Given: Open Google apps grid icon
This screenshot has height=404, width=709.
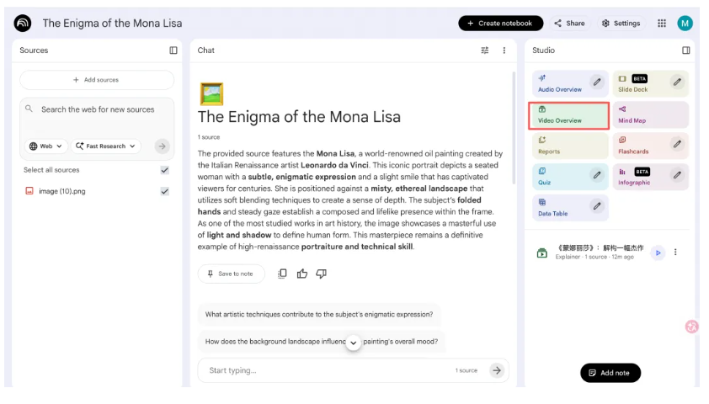Looking at the screenshot, I should tap(662, 24).
